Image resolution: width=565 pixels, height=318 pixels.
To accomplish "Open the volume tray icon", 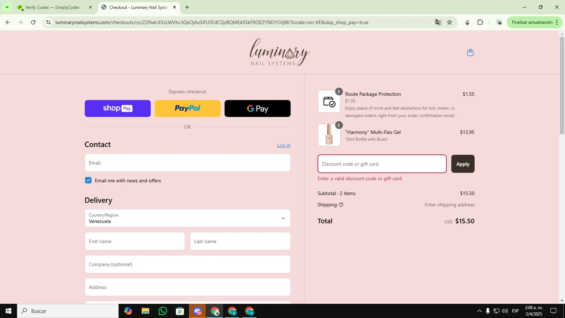I will click(x=505, y=311).
